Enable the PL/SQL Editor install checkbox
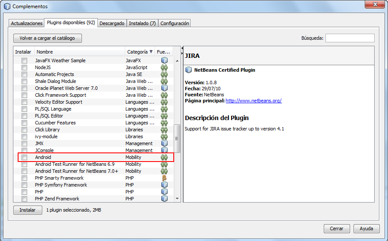388x241 pixels. pyautogui.click(x=24, y=116)
